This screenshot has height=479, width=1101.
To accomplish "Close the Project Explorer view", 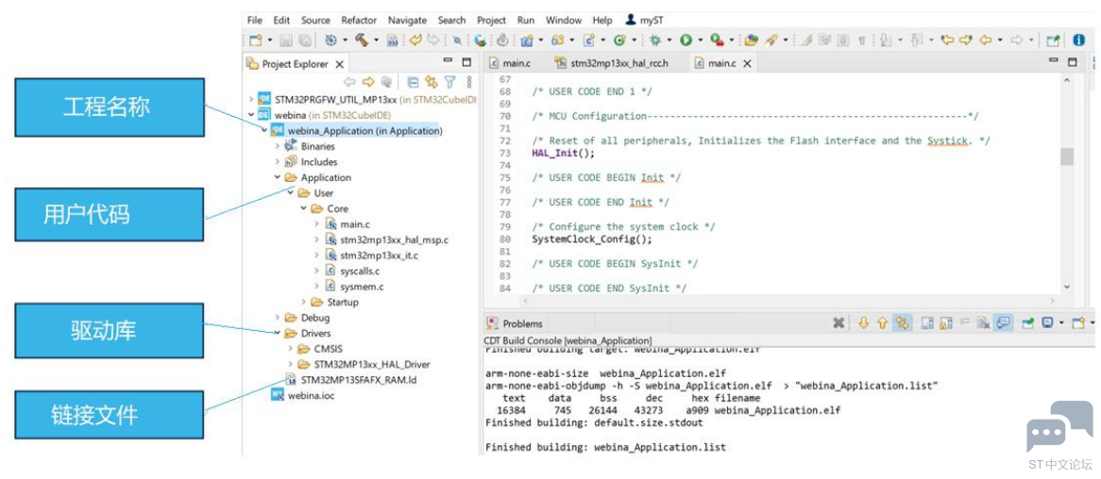I will [340, 64].
